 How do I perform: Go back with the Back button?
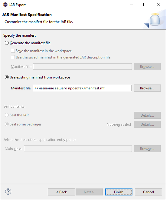(x=61, y=192)
